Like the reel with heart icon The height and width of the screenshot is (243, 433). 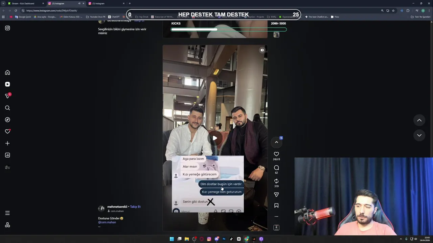[276, 154]
